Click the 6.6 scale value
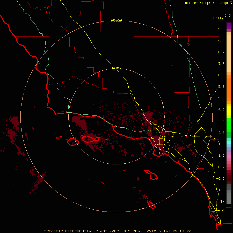 (x=221, y=75)
